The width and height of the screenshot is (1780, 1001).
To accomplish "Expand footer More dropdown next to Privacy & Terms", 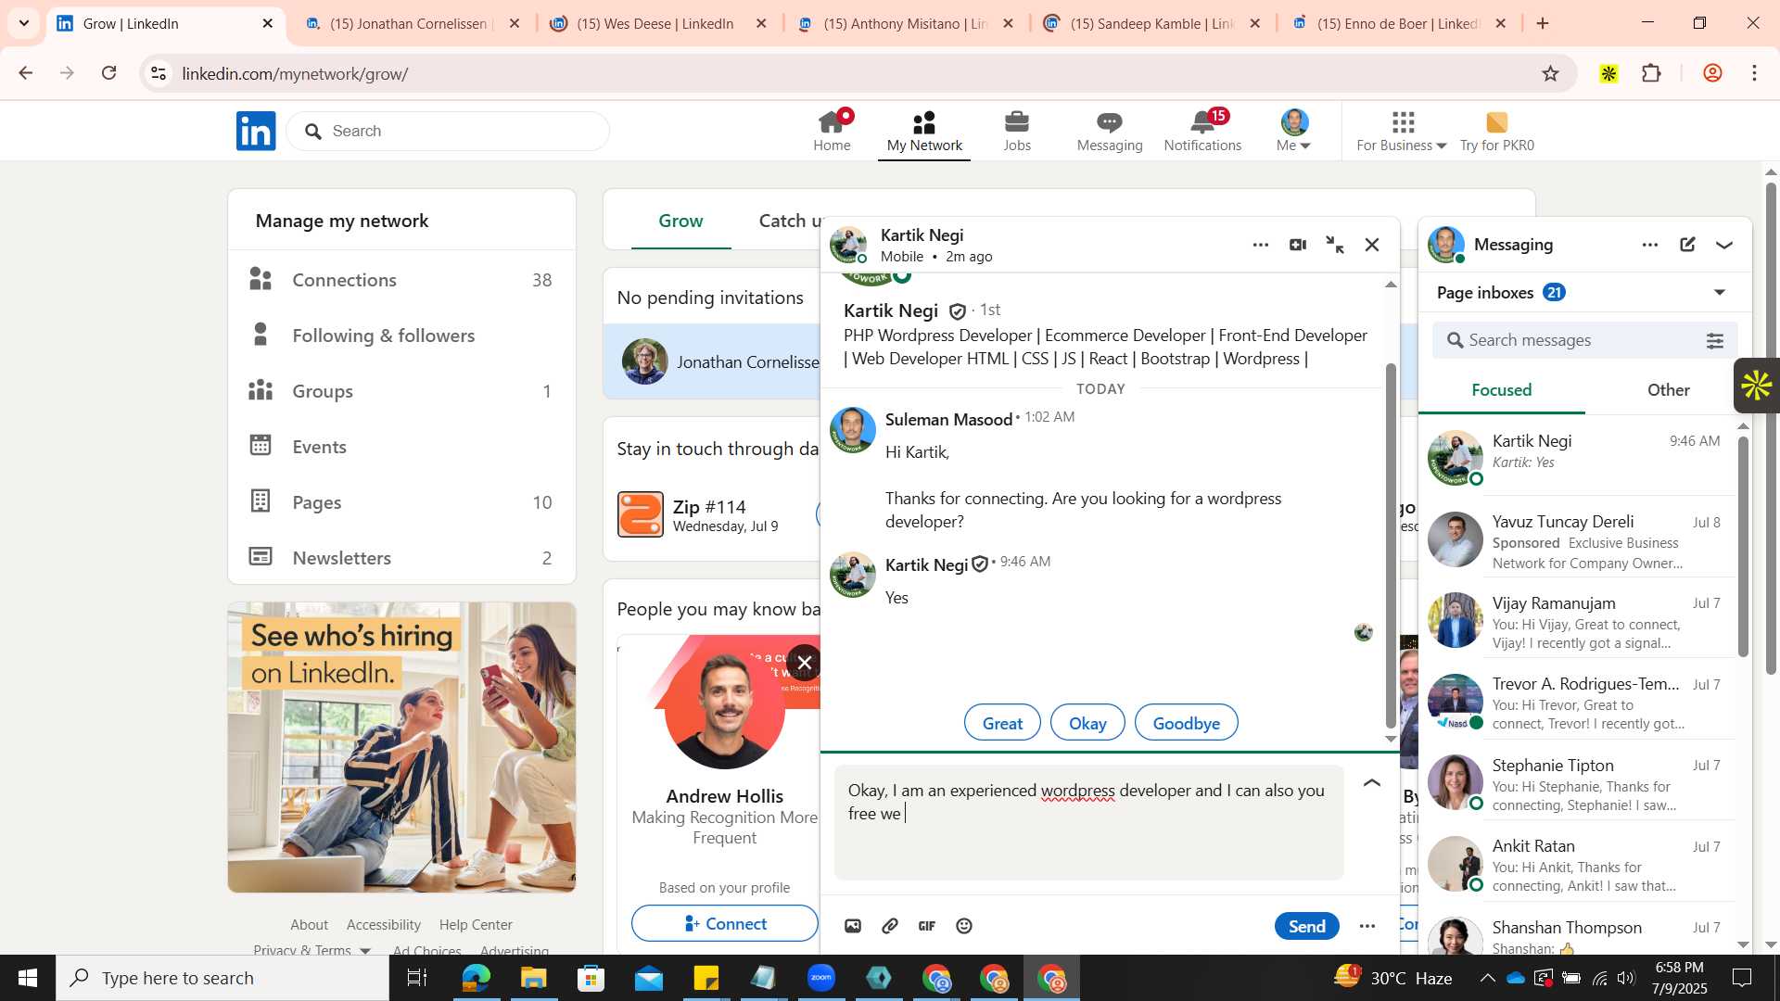I will pyautogui.click(x=365, y=951).
